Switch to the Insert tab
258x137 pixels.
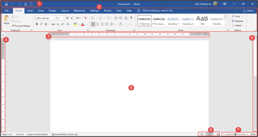coord(30,11)
